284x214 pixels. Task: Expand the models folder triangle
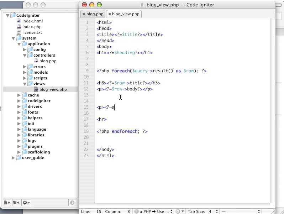tap(25, 72)
